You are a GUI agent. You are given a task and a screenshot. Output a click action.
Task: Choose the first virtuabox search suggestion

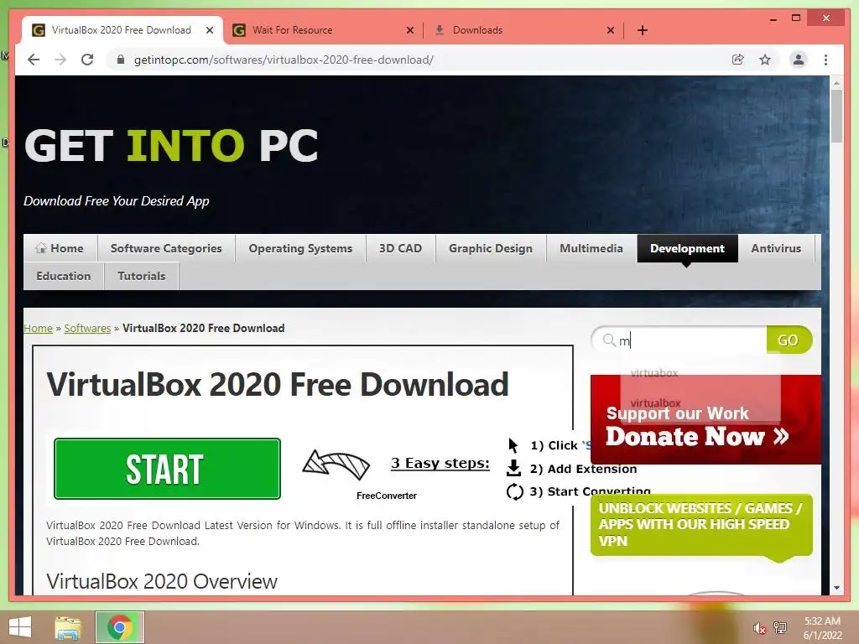point(654,373)
